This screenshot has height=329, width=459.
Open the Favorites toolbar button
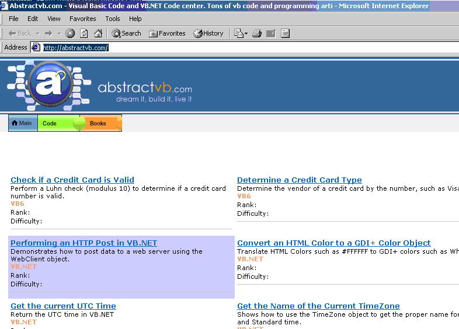coord(167,33)
